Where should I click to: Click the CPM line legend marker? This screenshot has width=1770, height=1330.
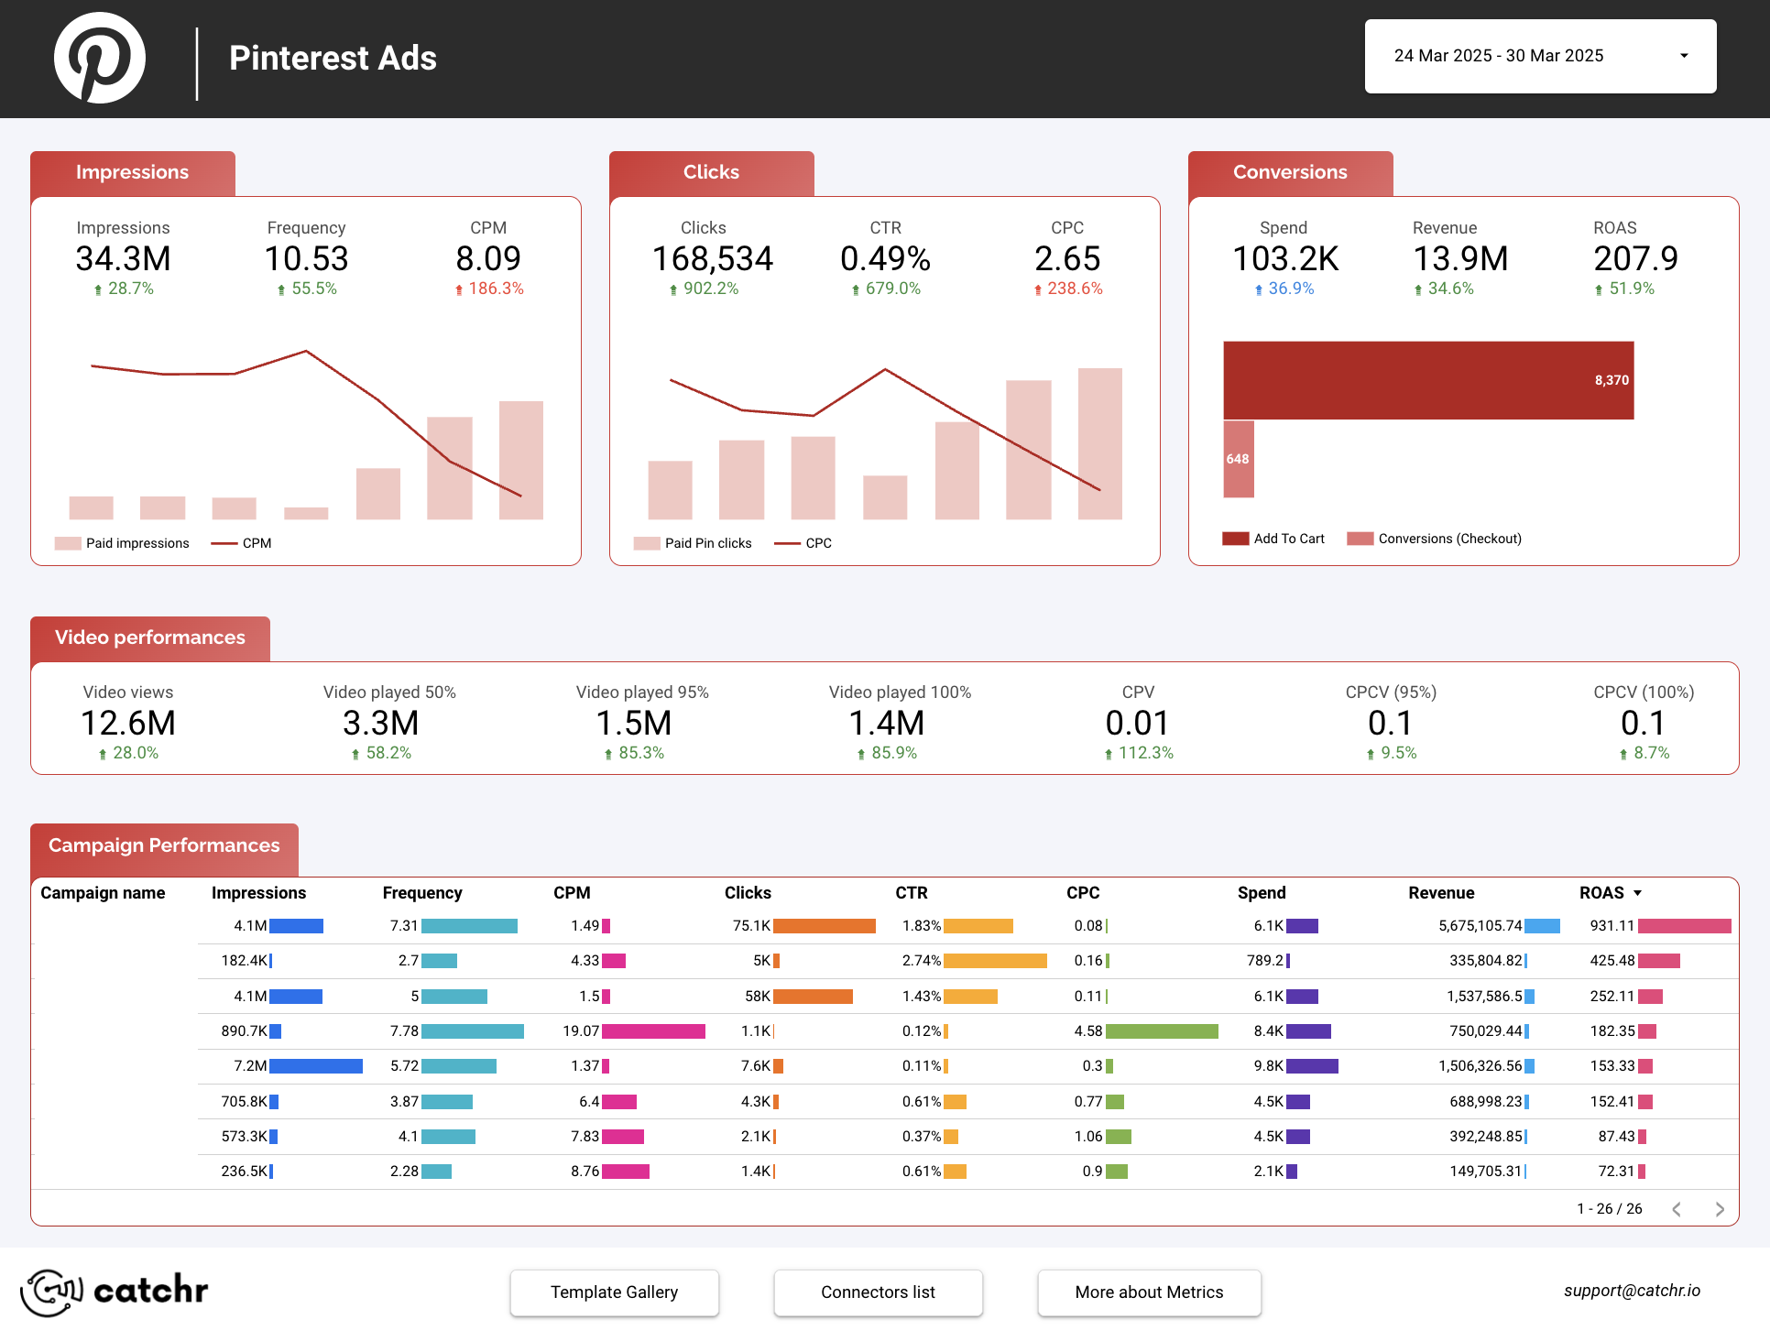[224, 543]
